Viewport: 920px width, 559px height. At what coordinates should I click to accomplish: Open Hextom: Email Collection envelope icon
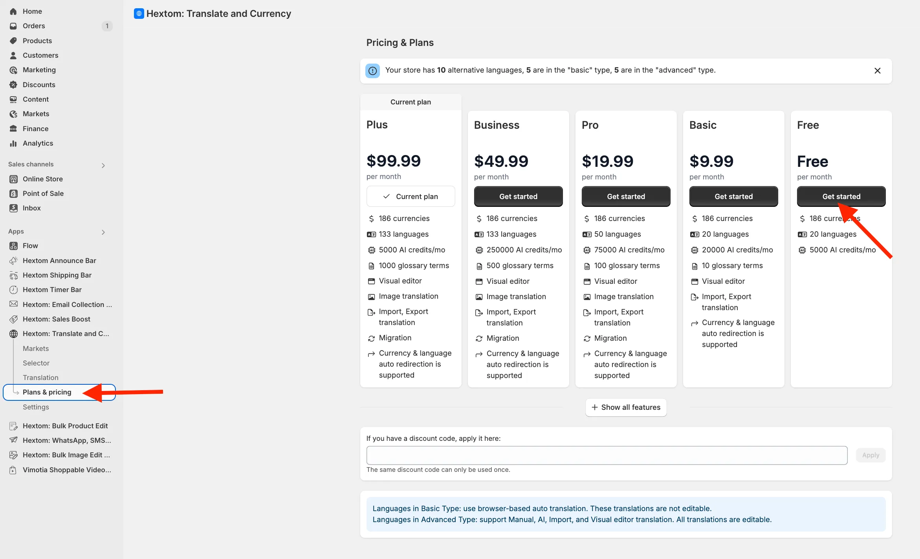13,304
